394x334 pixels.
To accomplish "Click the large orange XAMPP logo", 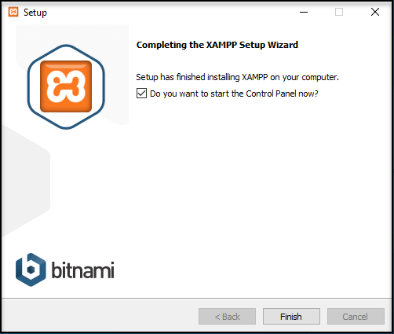I will coord(66,86).
